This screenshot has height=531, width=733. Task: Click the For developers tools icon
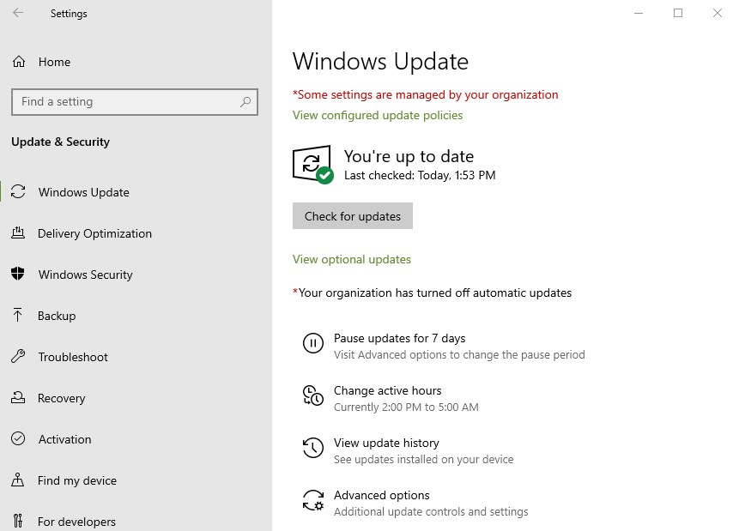[x=18, y=521]
